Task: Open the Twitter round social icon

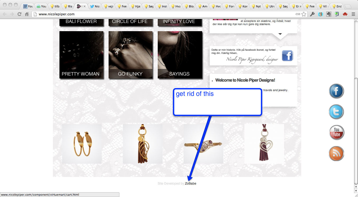Action: 336,112
